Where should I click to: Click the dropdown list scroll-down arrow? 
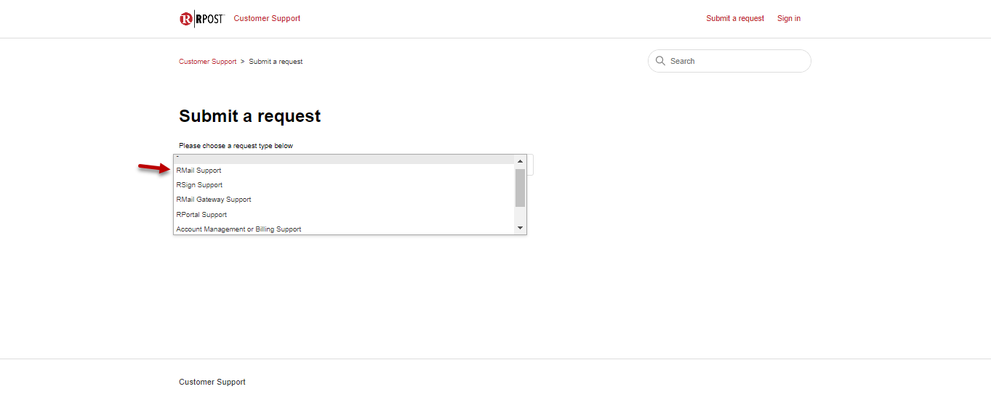click(520, 228)
